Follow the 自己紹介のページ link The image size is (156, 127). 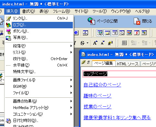(102, 85)
